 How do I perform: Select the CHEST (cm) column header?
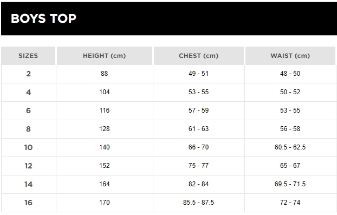coord(199,56)
